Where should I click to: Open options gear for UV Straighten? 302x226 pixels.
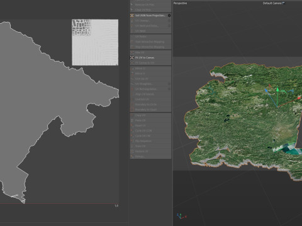pos(169,83)
